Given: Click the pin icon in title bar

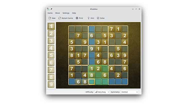Looking at the screenshot, I should point(51,9).
